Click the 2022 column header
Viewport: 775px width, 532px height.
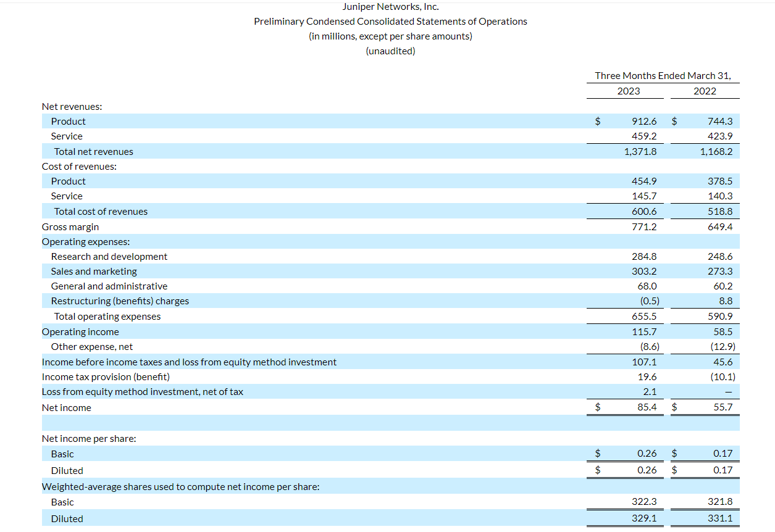tap(705, 91)
